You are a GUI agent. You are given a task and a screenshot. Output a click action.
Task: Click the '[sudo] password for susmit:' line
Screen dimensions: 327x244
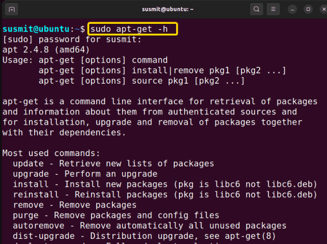[72, 39]
